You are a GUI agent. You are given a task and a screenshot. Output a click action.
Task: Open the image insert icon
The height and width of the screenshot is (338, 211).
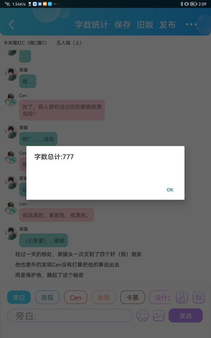159,316
